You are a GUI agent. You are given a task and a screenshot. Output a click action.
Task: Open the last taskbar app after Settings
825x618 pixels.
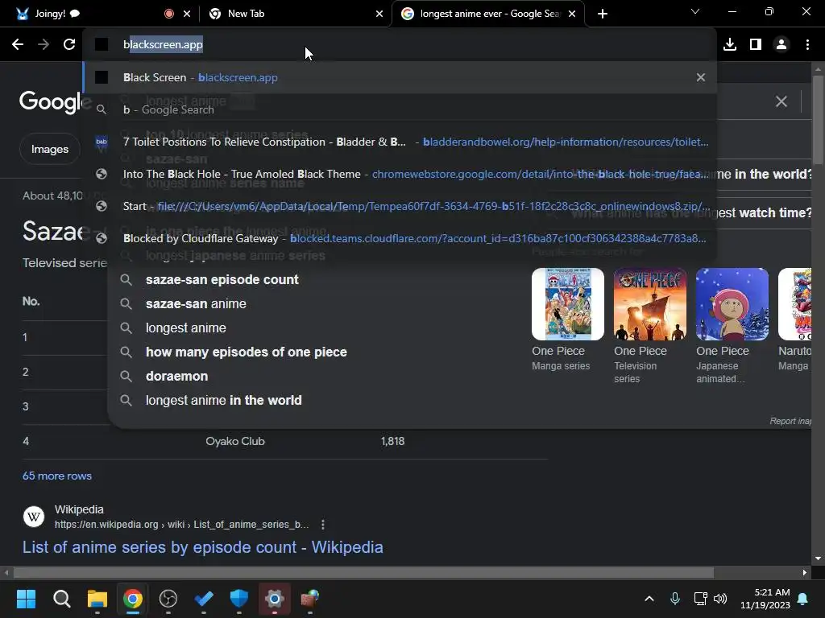[310, 599]
